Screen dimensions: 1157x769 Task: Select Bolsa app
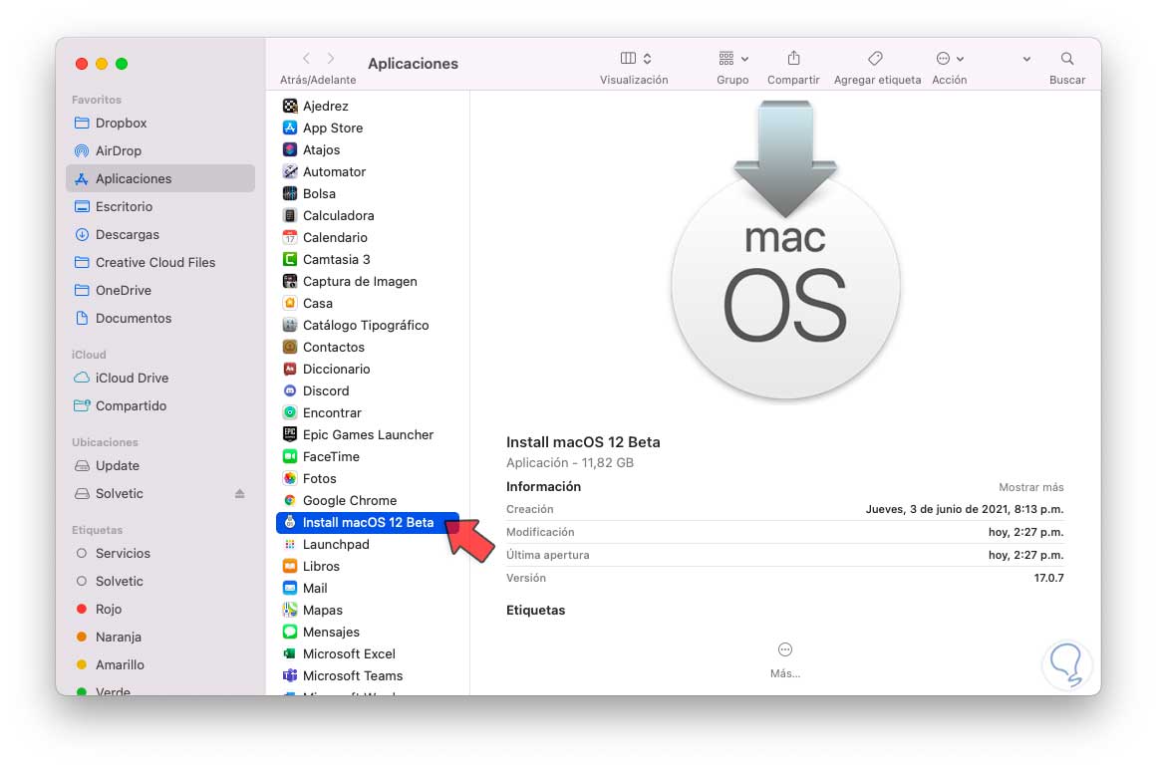click(x=368, y=194)
